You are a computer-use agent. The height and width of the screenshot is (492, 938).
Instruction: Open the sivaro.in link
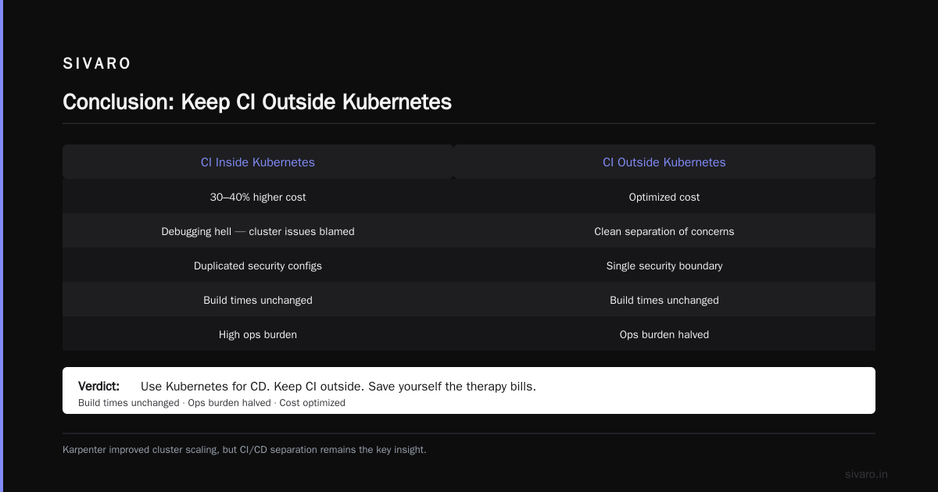tap(867, 474)
